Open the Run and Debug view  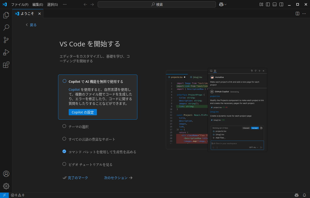(x=6, y=52)
